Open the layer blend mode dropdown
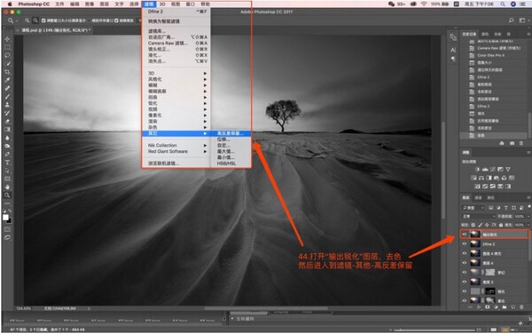This screenshot has height=334, width=532. coord(479,216)
